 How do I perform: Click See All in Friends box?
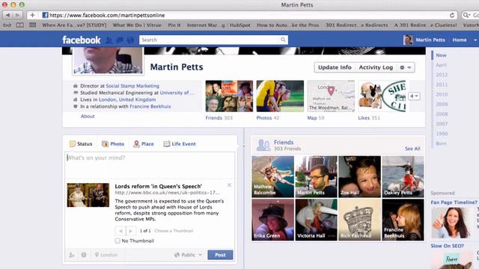coord(412,149)
